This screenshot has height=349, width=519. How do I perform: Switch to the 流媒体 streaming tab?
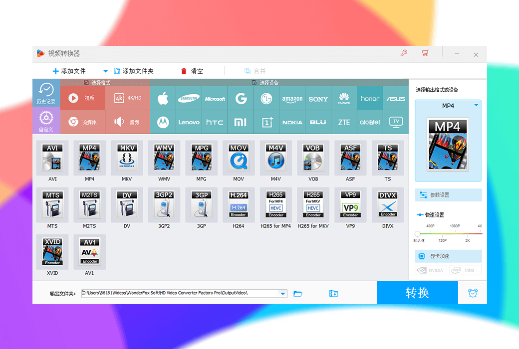(x=83, y=122)
